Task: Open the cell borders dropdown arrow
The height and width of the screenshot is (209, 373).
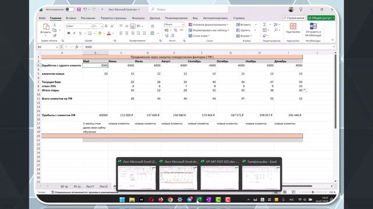Action: pyautogui.click(x=94, y=33)
